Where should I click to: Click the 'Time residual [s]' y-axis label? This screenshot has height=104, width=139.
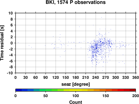2,43
